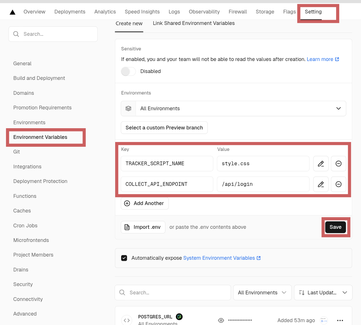The image size is (361, 325).
Task: Open the Deployments tab
Action: pyautogui.click(x=70, y=12)
